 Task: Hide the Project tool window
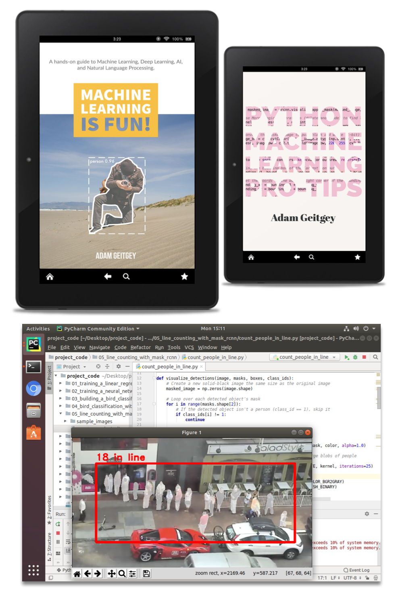127,367
